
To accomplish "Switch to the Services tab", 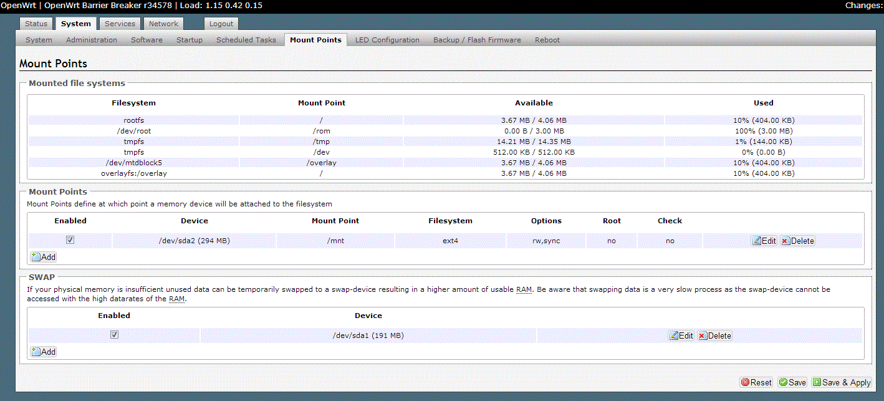I will [120, 24].
